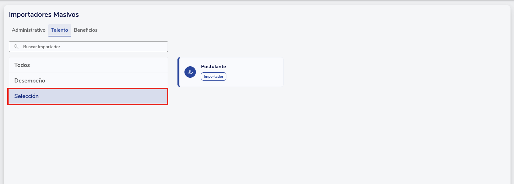Click the underline beneath the Talento tab
This screenshot has height=184, width=514.
(60, 36)
